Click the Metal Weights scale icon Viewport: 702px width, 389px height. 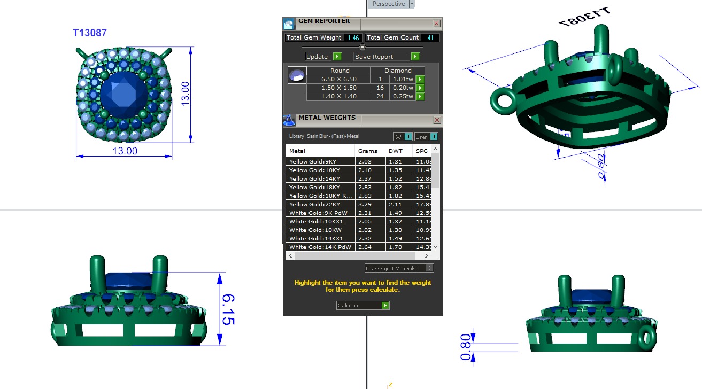coord(289,120)
